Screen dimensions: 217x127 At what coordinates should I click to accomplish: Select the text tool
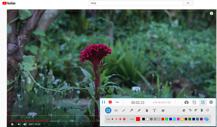(x=154, y=110)
